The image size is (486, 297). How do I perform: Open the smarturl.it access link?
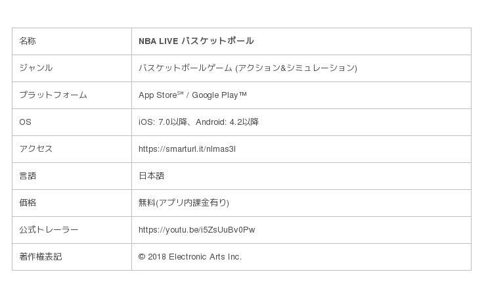click(187, 149)
